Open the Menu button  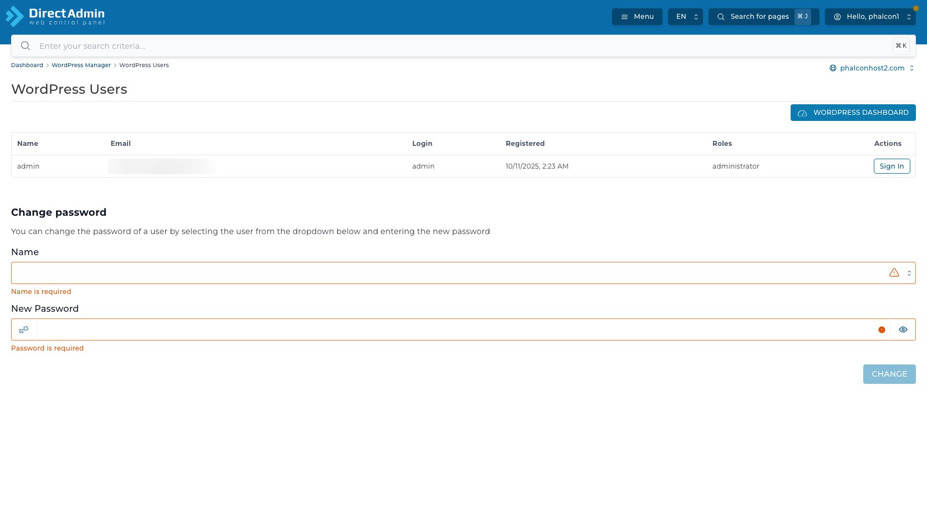tap(637, 17)
